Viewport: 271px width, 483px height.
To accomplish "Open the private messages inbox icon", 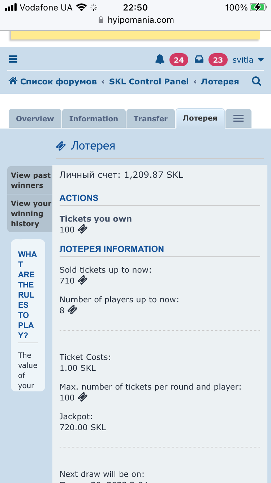I will click(x=199, y=59).
